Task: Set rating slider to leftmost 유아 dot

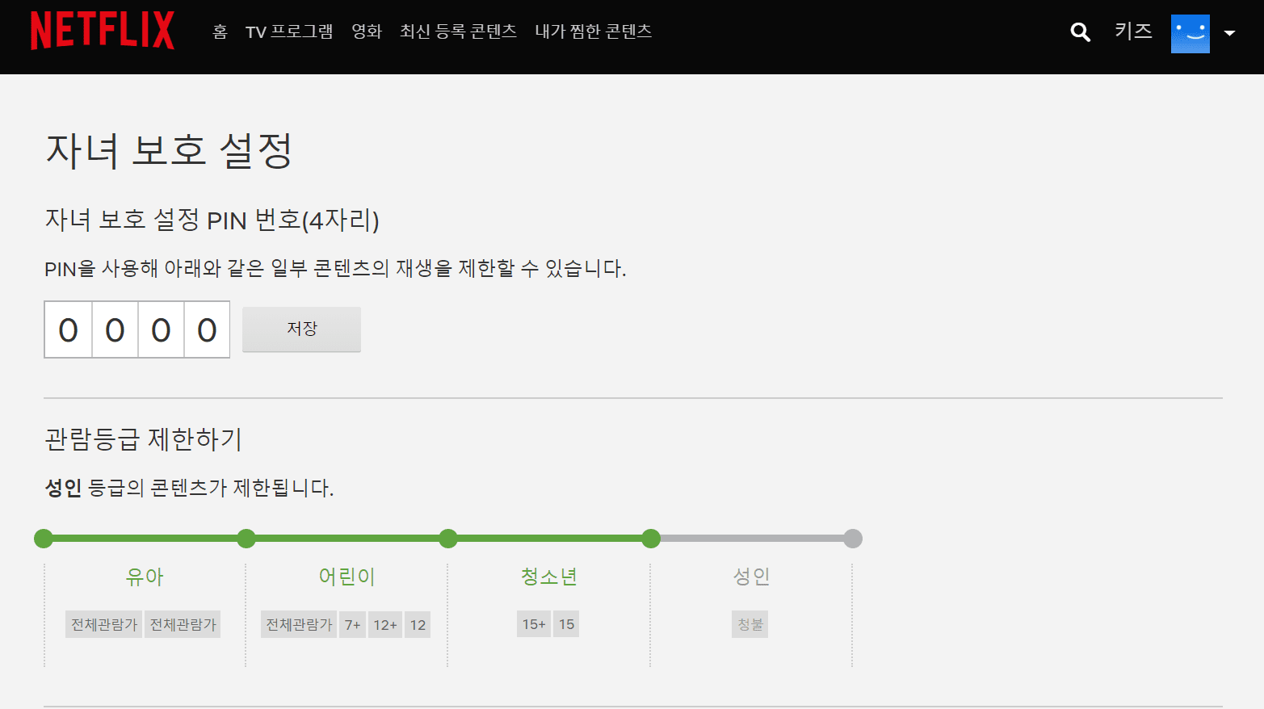Action: pos(44,539)
